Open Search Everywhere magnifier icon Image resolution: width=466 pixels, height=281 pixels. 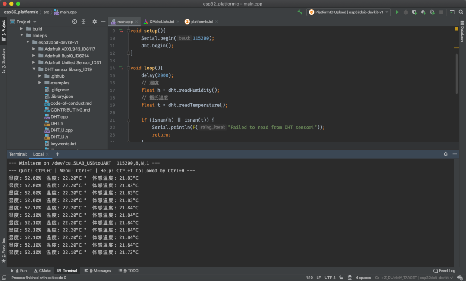(x=460, y=12)
